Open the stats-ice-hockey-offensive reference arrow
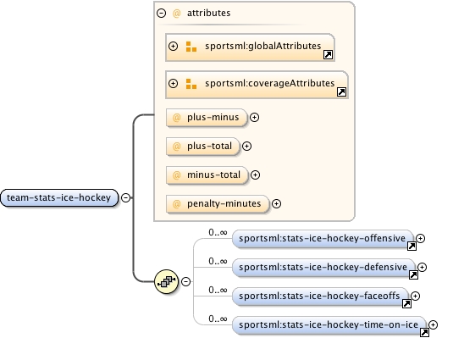The height and width of the screenshot is (338, 453). coord(412,246)
